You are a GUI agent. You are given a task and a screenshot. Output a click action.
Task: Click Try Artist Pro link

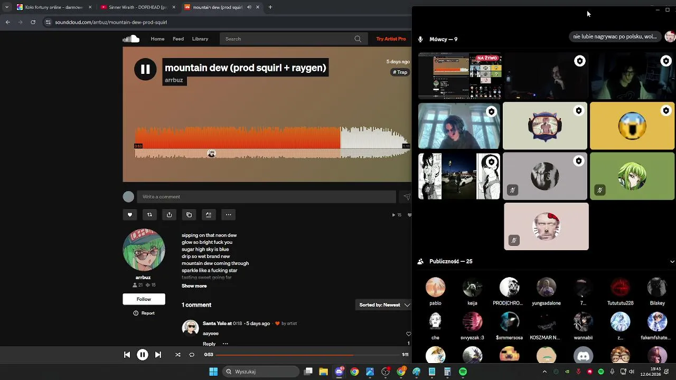coord(391,39)
